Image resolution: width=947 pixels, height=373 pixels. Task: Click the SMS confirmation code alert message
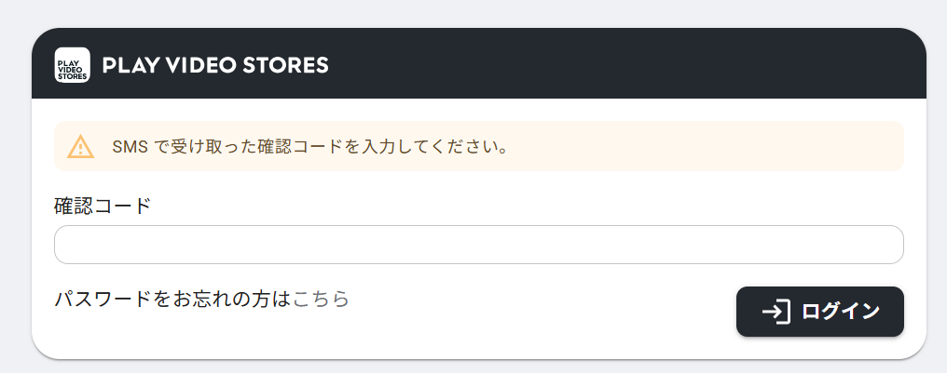(309, 147)
